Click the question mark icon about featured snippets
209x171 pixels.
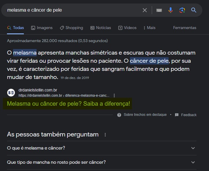point(119,115)
